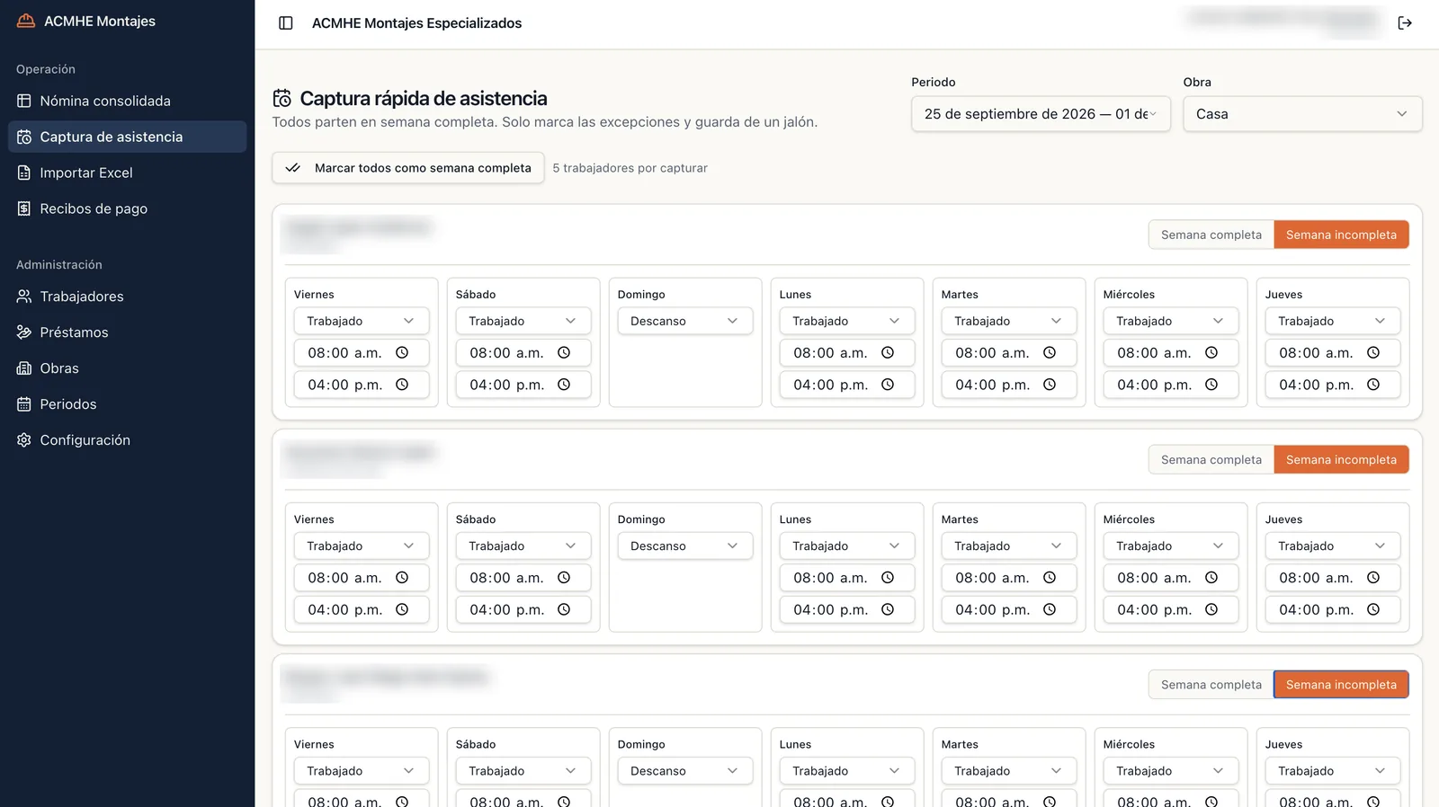Click the ACMHE Montajes helmet logo
This screenshot has height=807, width=1439.
coord(26,21)
